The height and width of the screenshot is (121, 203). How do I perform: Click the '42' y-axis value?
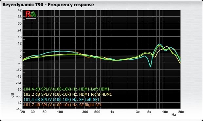(x=20, y=10)
